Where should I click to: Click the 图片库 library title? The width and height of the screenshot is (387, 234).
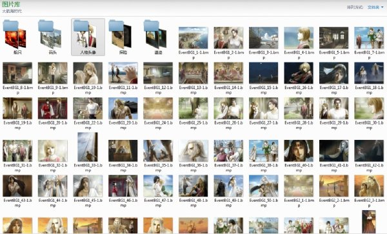tap(11, 5)
